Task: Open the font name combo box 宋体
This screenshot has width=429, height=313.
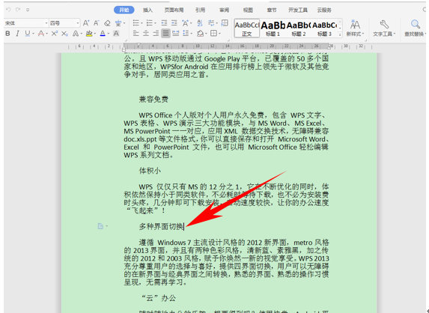Action: tap(26, 23)
